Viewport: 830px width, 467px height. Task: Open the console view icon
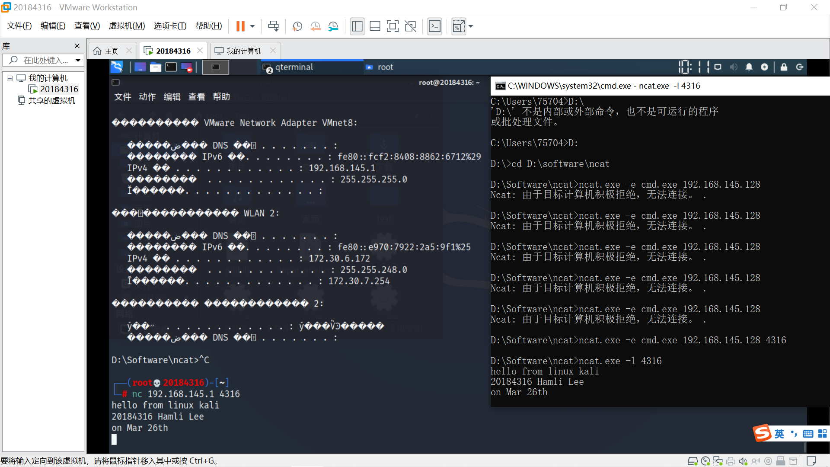(x=434, y=26)
